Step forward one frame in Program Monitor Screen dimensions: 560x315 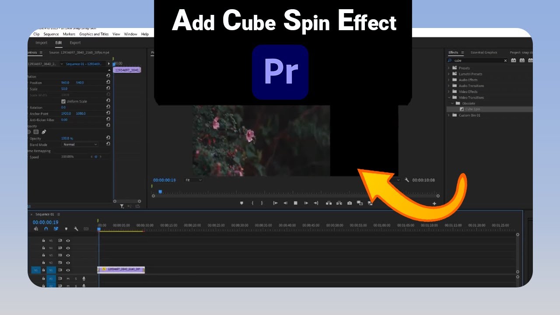pyautogui.click(x=306, y=203)
